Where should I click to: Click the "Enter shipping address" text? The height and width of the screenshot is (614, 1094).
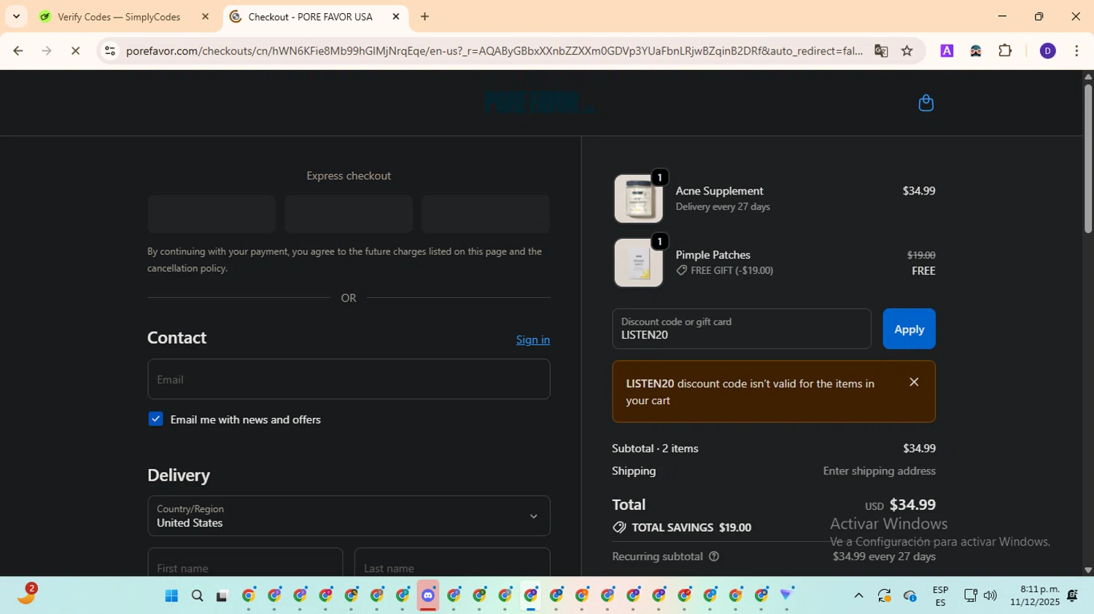879,471
